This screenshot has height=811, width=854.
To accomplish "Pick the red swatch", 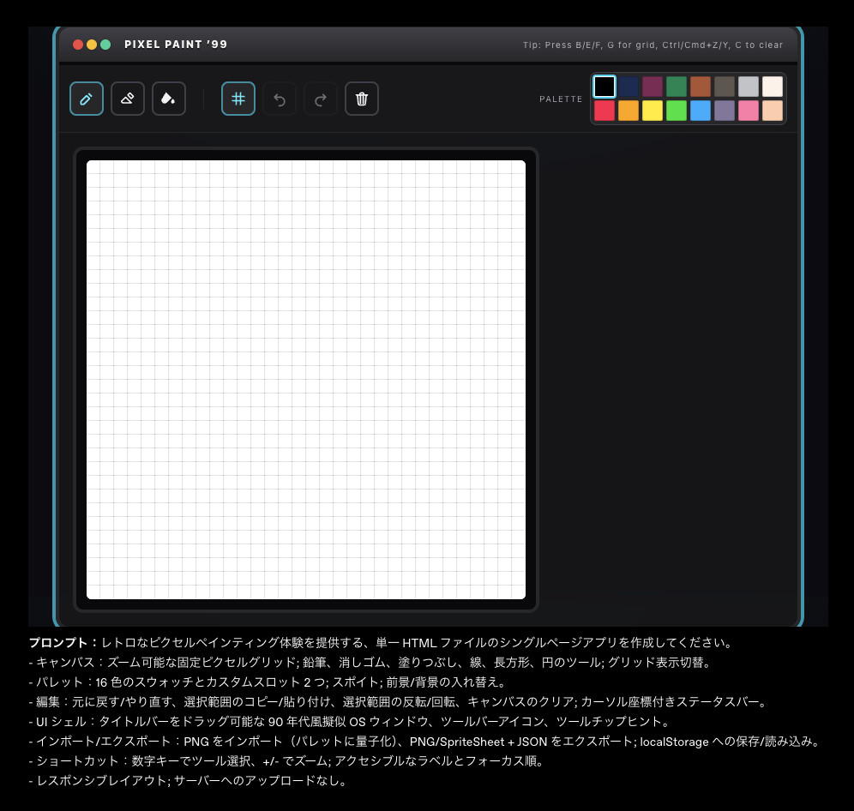I will pos(604,111).
